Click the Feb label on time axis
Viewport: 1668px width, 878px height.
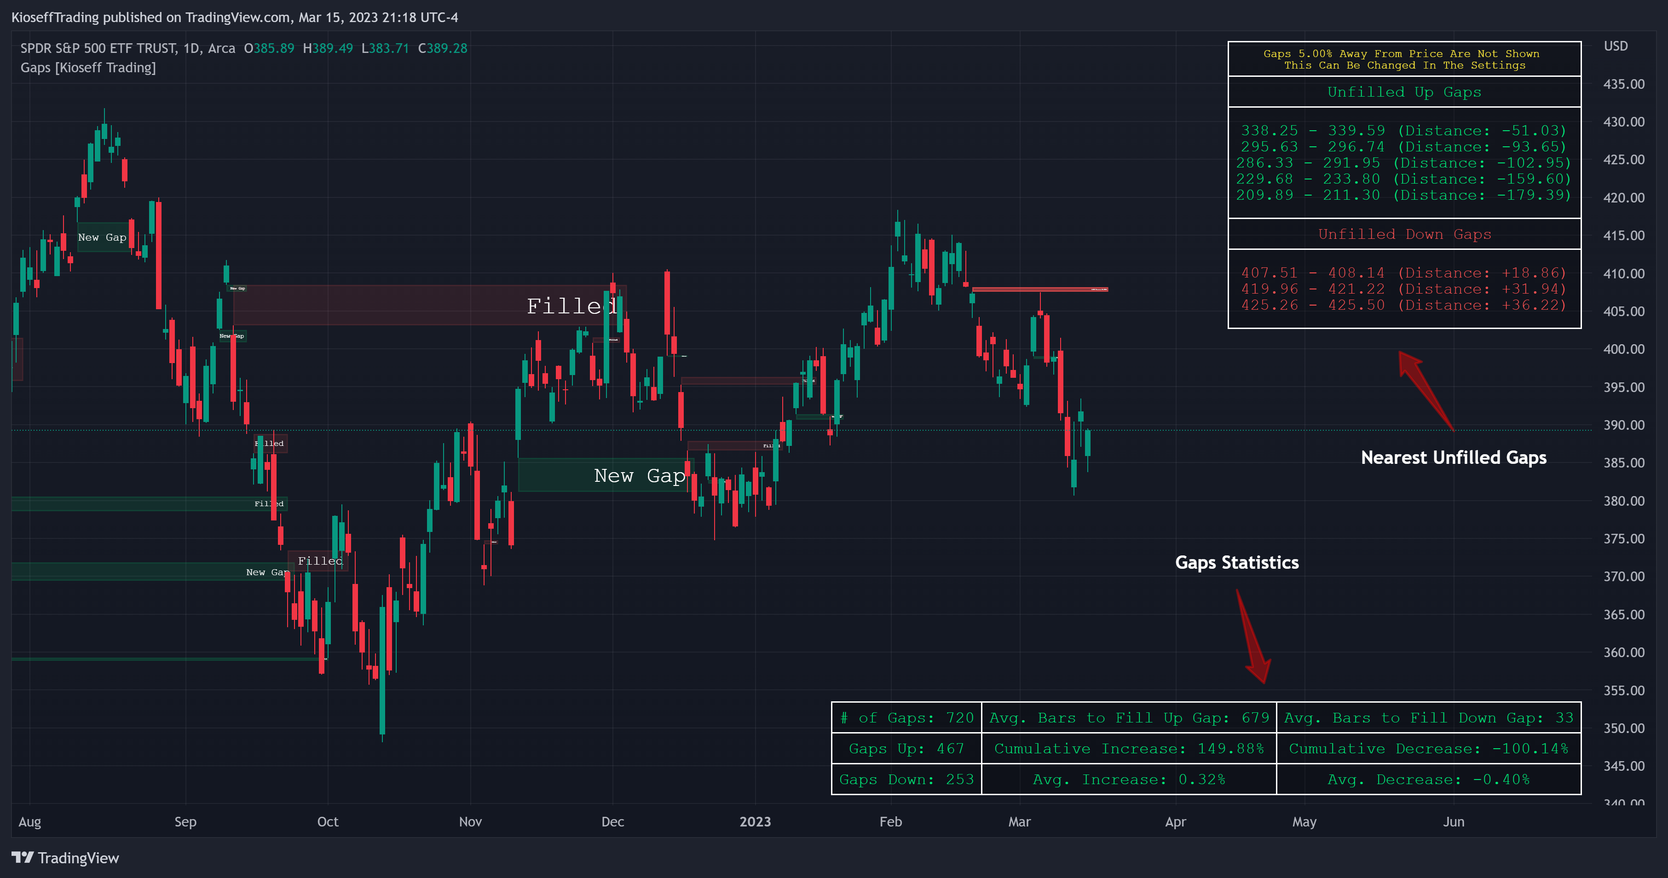point(890,822)
